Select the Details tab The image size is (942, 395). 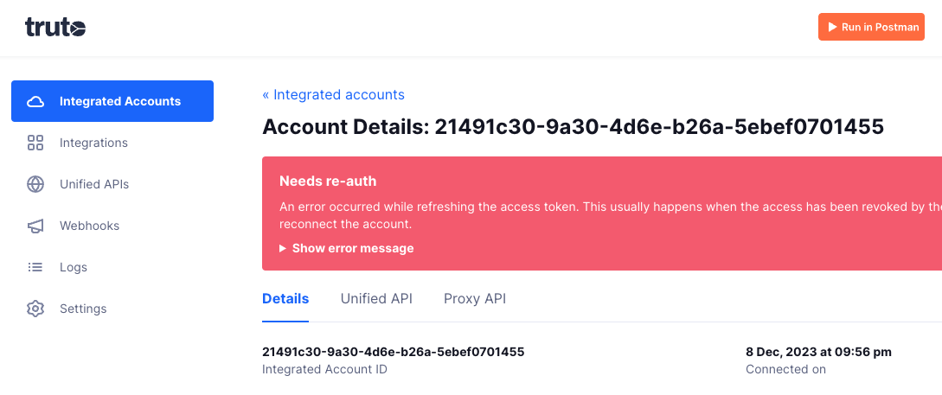(x=285, y=299)
